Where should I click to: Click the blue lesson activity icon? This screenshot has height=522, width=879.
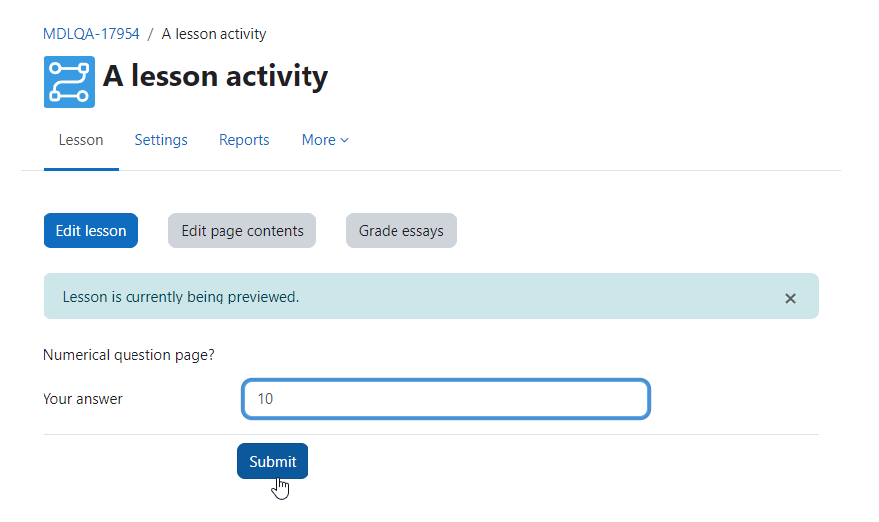click(x=69, y=82)
